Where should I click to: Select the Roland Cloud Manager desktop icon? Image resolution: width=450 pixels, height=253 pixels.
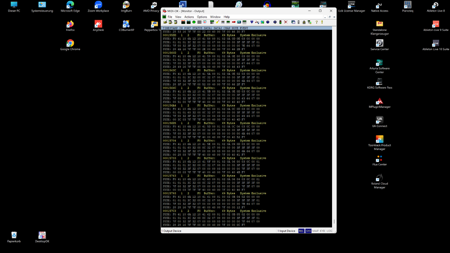pos(380,182)
